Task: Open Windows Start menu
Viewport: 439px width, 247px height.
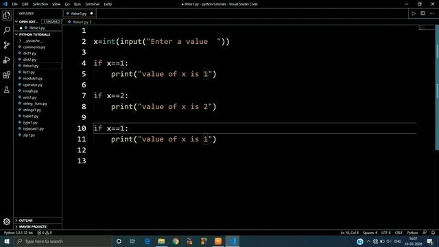Action: click(x=7, y=241)
